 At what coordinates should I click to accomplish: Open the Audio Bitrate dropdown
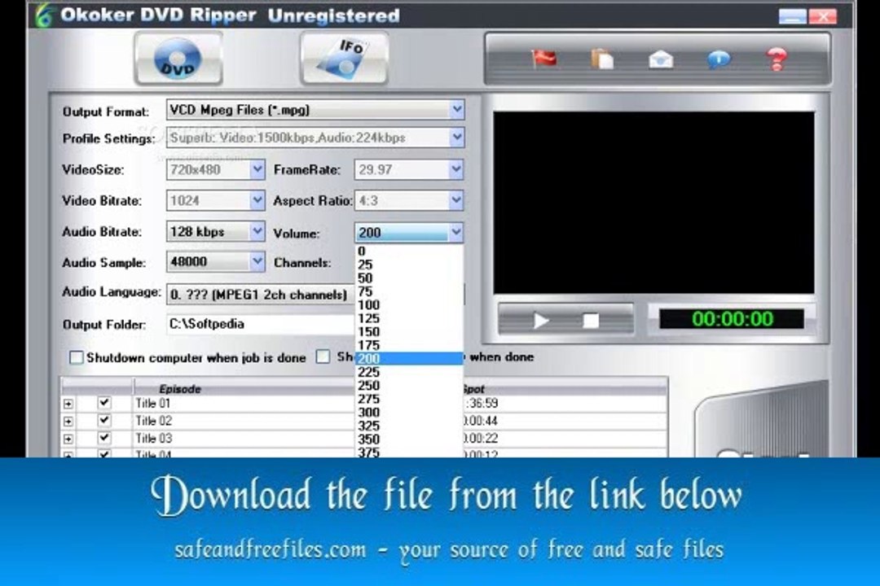257,231
